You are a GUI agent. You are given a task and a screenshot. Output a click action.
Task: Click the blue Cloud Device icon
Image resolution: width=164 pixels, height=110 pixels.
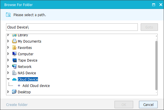click(x=14, y=79)
